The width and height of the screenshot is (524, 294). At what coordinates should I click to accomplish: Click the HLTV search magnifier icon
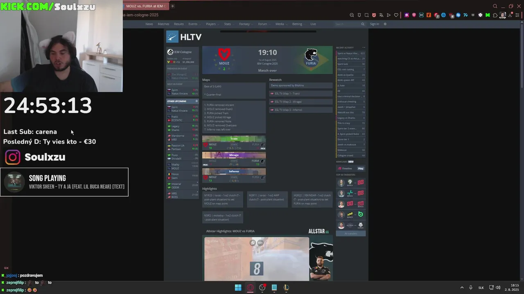tap(363, 24)
